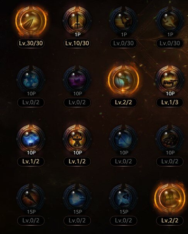Choose the spiked mace skill icon
This screenshot has height=234, width=188.
pyautogui.click(x=31, y=198)
